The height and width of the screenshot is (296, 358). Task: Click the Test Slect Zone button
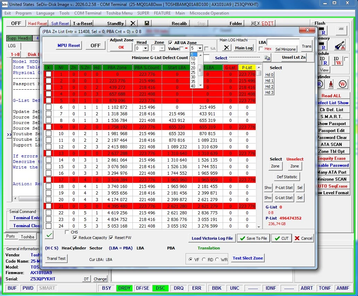click(248, 258)
